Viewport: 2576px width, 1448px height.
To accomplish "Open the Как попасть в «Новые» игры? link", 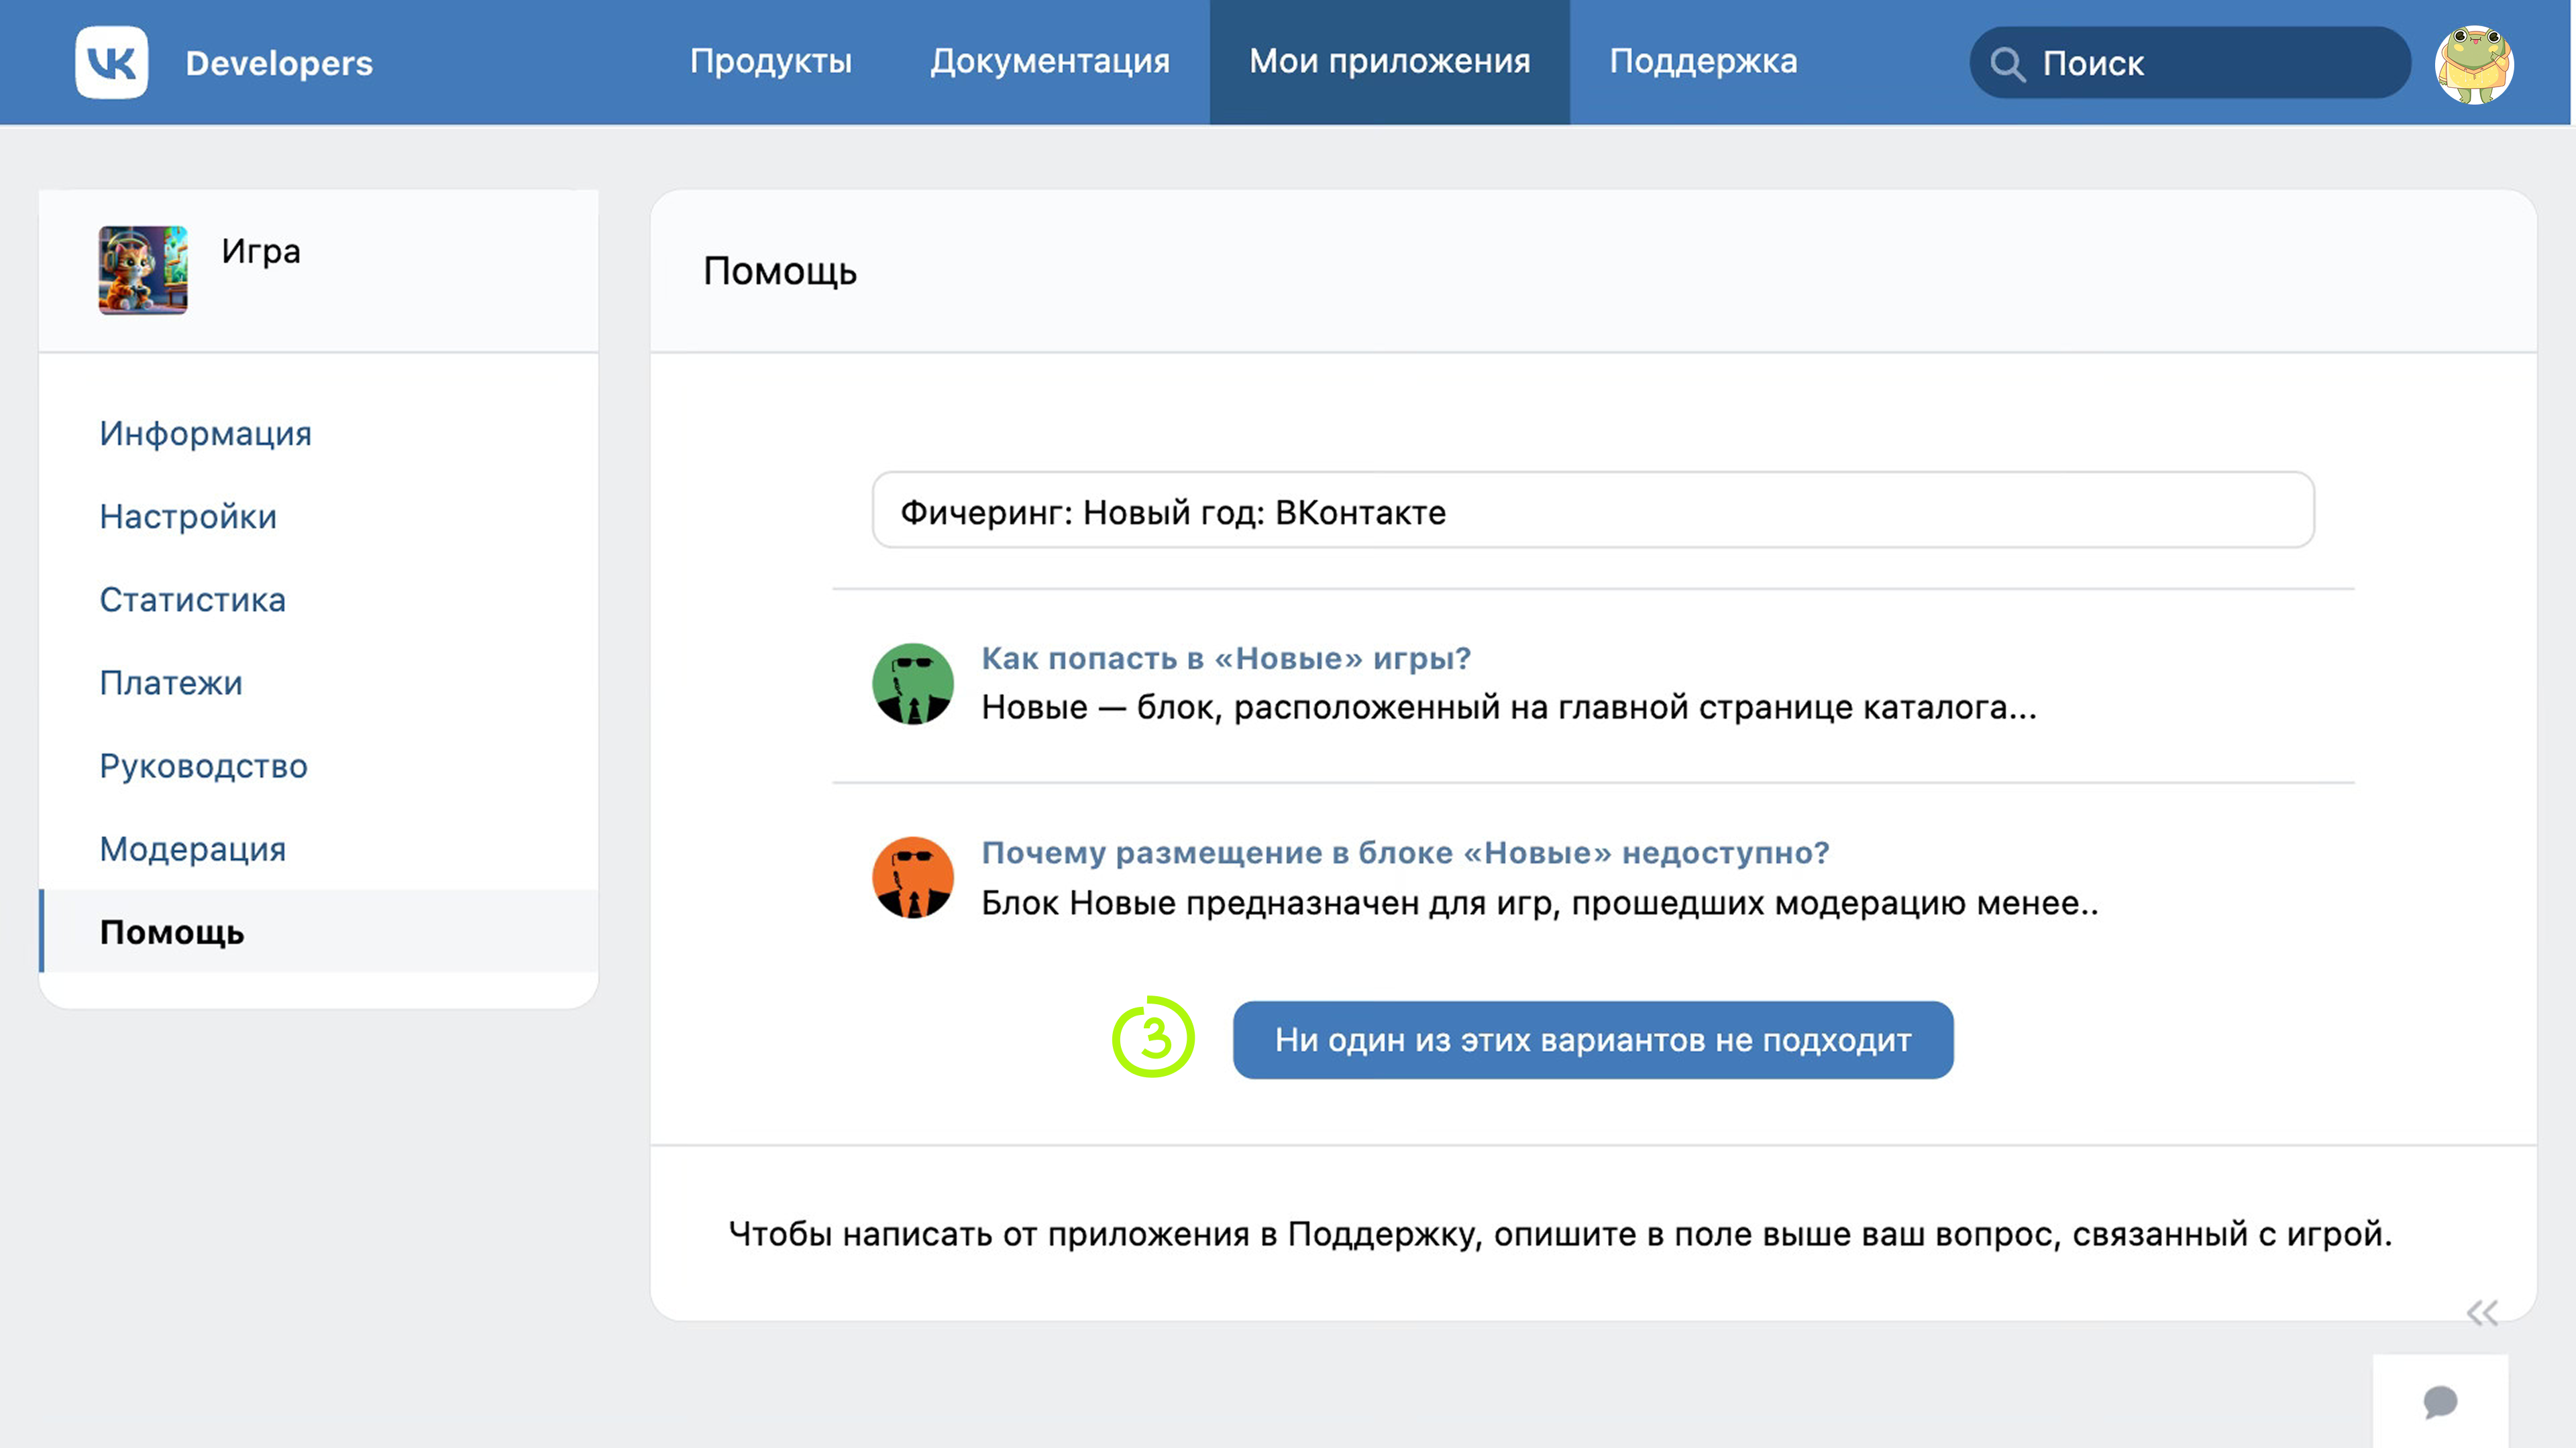I will [x=1226, y=658].
